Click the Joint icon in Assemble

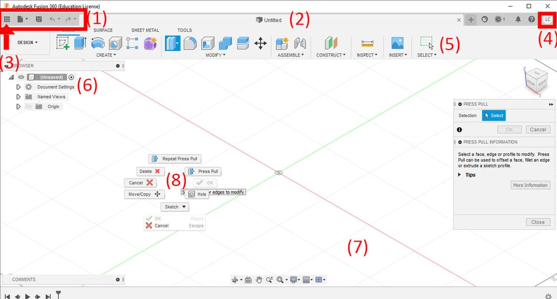(300, 44)
